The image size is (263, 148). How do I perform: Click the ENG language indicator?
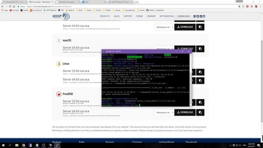coord(245,145)
